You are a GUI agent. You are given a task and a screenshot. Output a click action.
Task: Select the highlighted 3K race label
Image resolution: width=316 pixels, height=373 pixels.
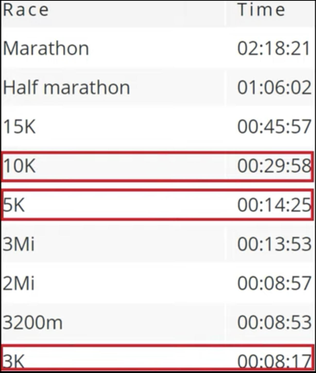14,361
